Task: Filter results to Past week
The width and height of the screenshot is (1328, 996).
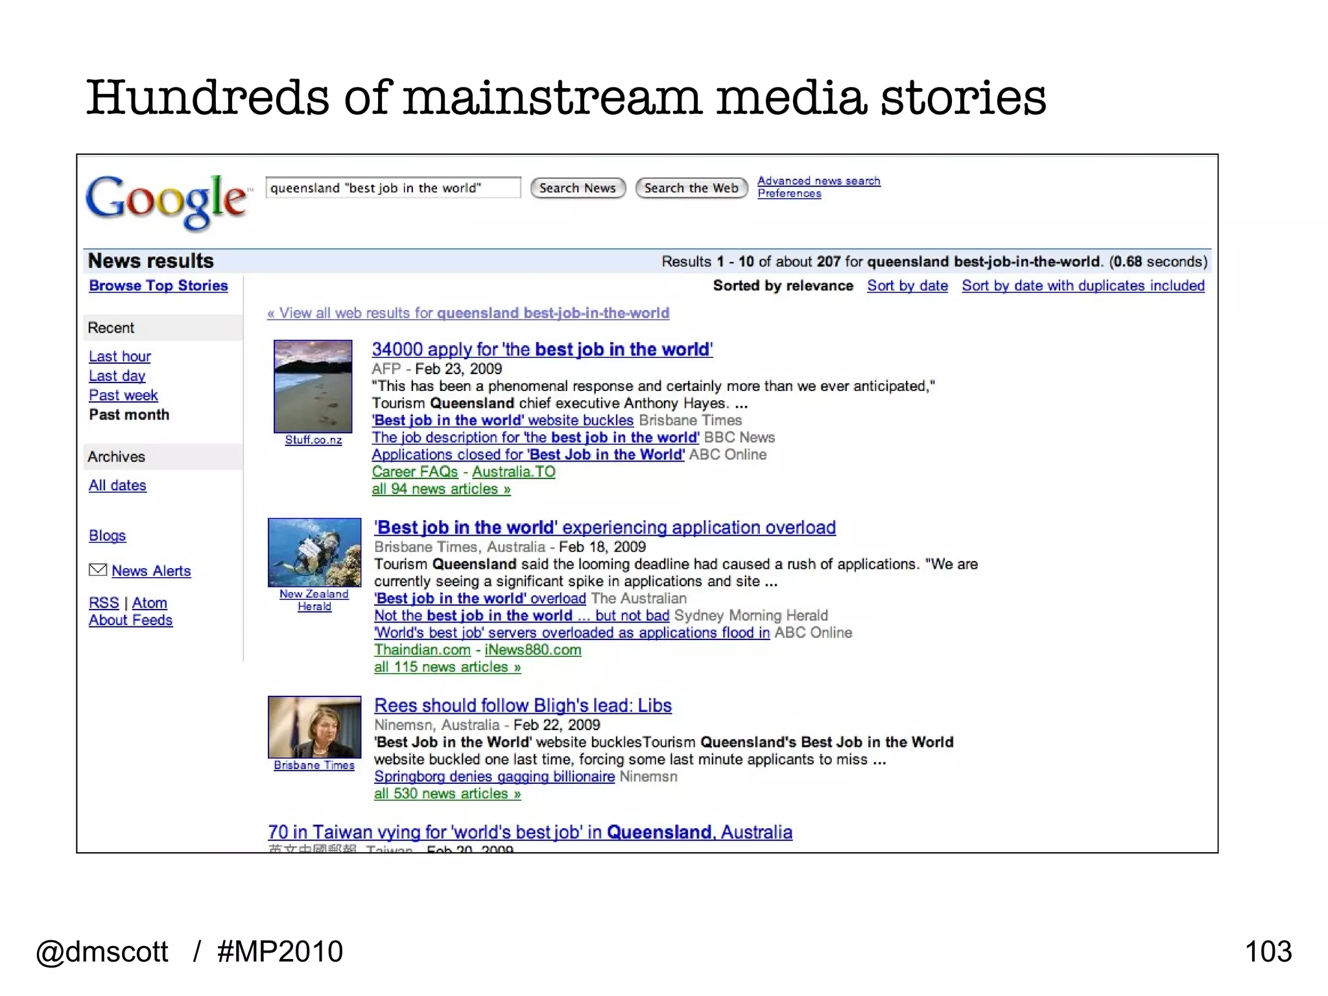Action: [123, 396]
